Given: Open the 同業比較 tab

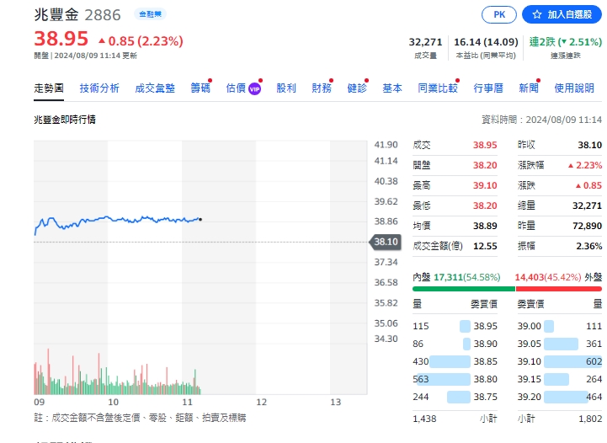Looking at the screenshot, I should 438,88.
